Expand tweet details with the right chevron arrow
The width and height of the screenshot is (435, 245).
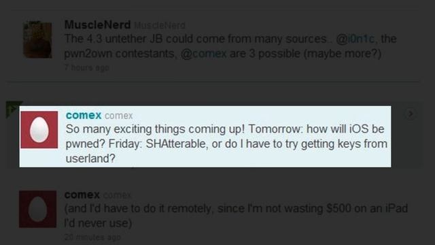410,114
